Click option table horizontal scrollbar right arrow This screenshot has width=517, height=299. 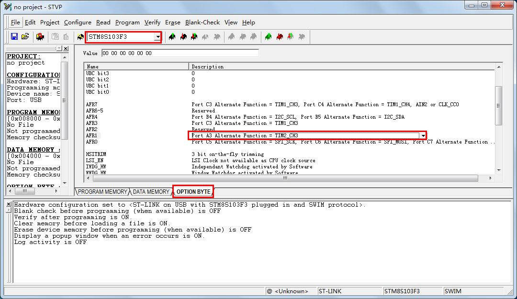(x=490, y=178)
